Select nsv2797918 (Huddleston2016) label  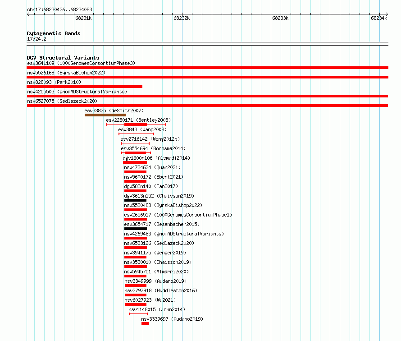(161, 290)
